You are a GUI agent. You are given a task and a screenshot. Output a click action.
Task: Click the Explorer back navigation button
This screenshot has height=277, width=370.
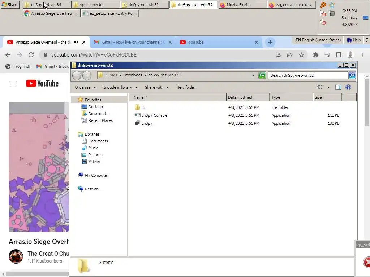pyautogui.click(x=77, y=75)
